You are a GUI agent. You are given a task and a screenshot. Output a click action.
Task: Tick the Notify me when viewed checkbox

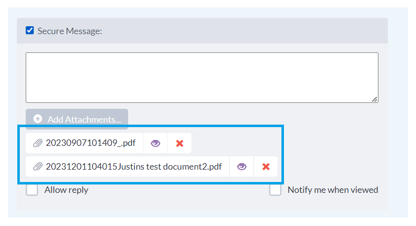point(275,190)
